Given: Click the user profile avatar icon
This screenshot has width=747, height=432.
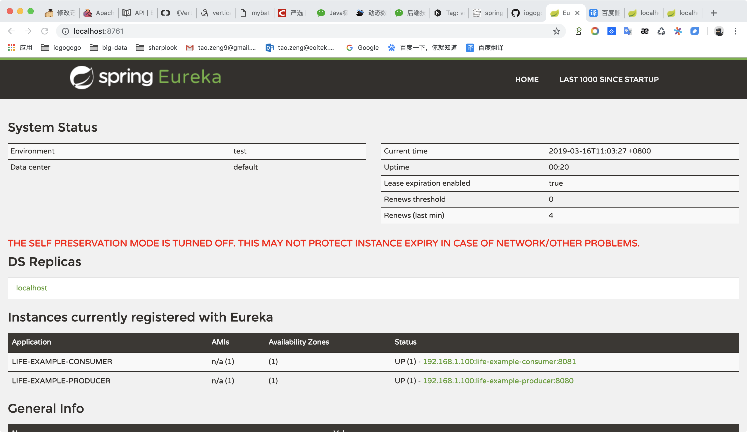Looking at the screenshot, I should point(719,31).
